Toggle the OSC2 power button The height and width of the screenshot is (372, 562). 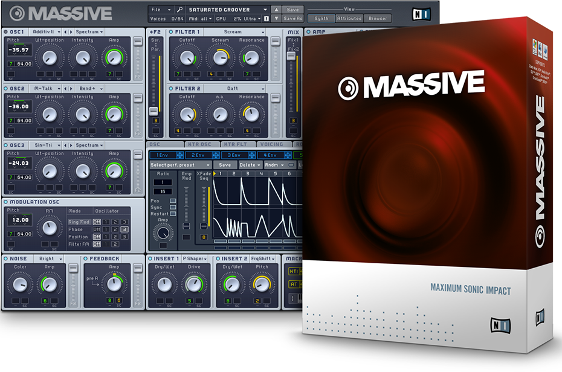[x=5, y=88]
